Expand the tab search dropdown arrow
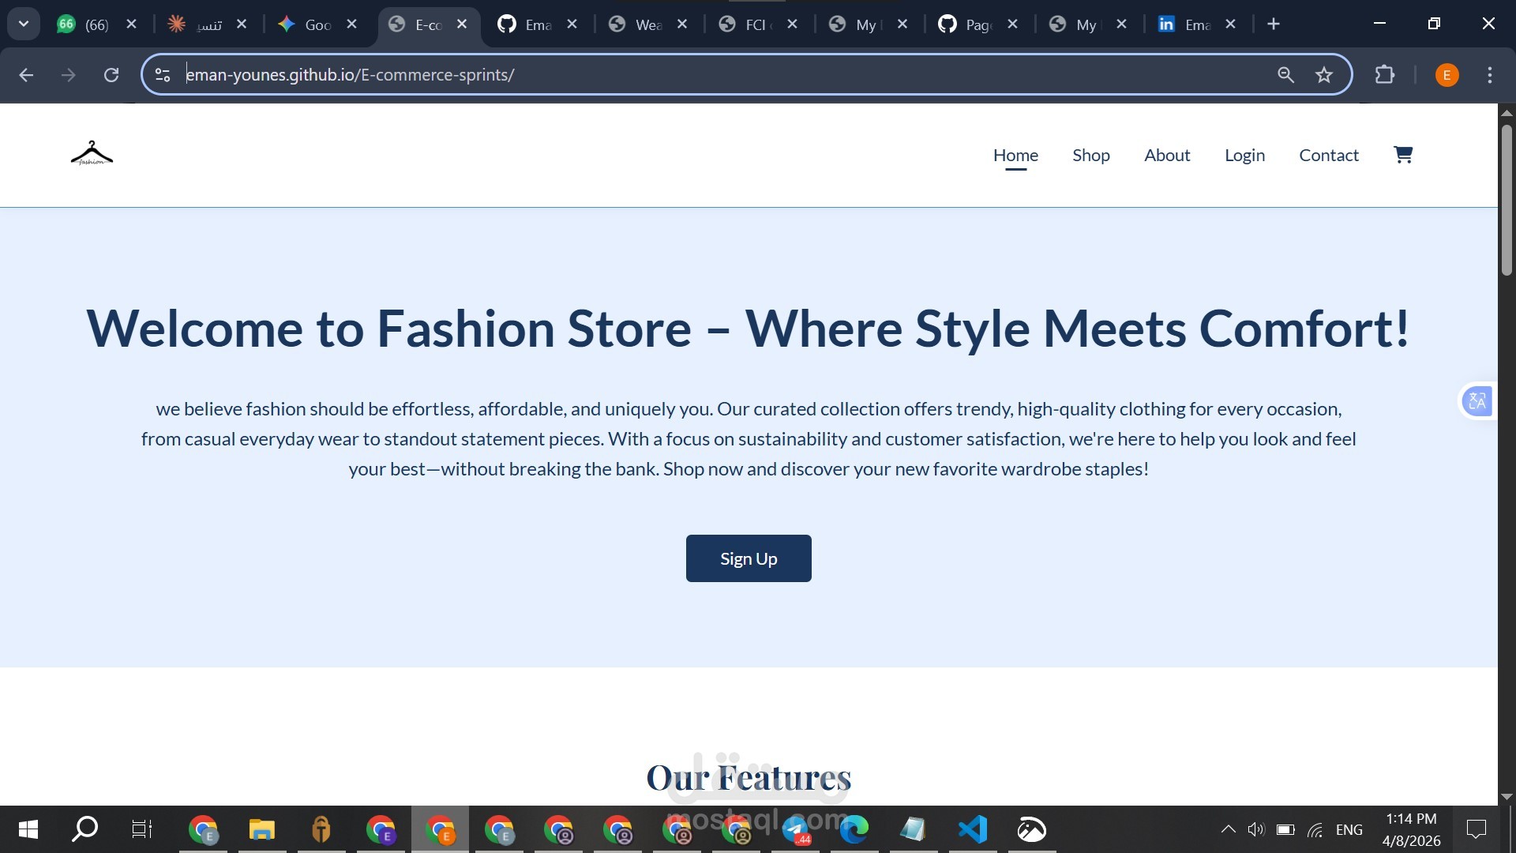Screen dimensions: 1516x853 (24, 24)
